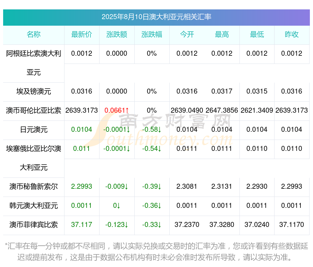Click the green latest price 2.2993

(x=82, y=186)
